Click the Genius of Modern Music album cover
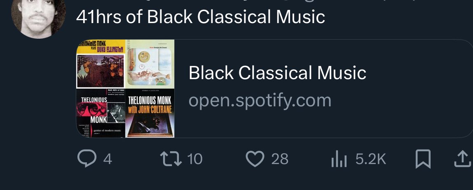 (x=101, y=113)
